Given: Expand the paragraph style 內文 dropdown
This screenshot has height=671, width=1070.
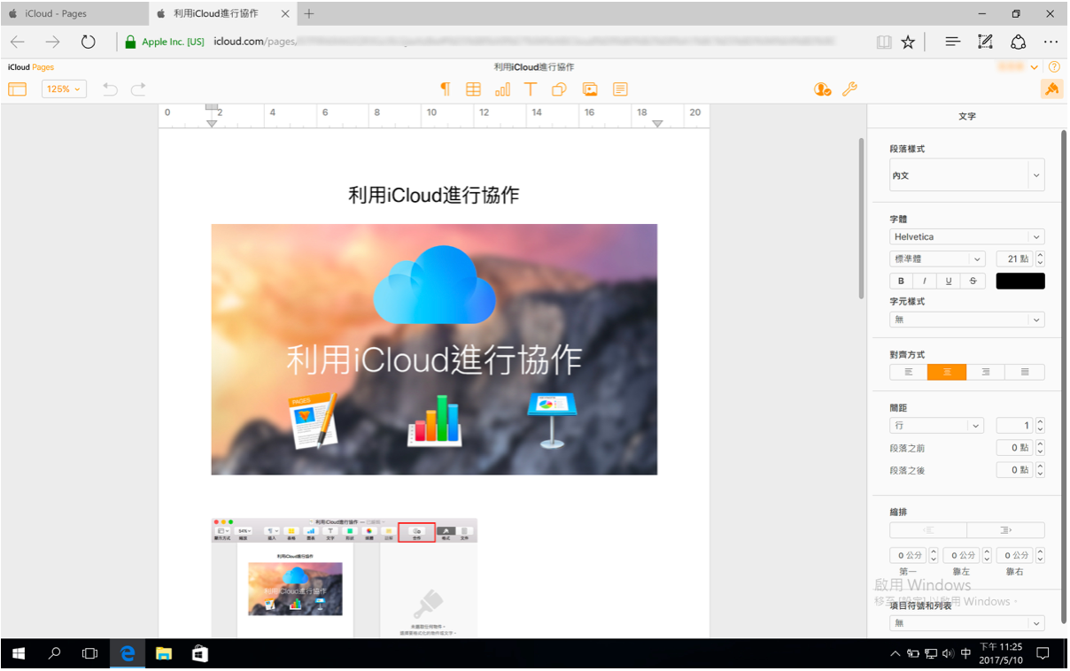Looking at the screenshot, I should click(x=967, y=175).
